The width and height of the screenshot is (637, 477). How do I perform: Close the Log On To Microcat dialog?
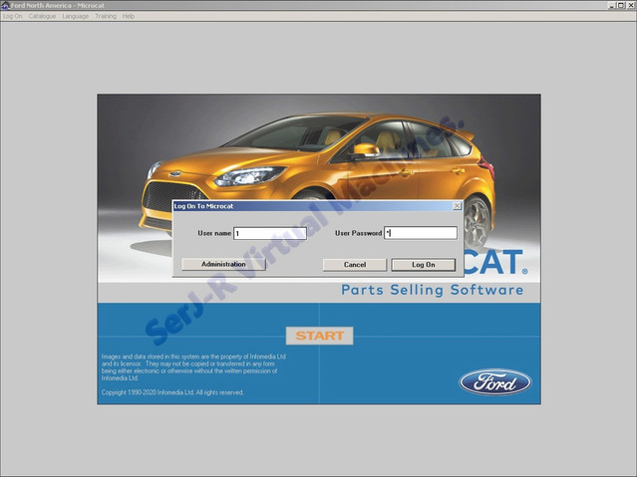(457, 206)
